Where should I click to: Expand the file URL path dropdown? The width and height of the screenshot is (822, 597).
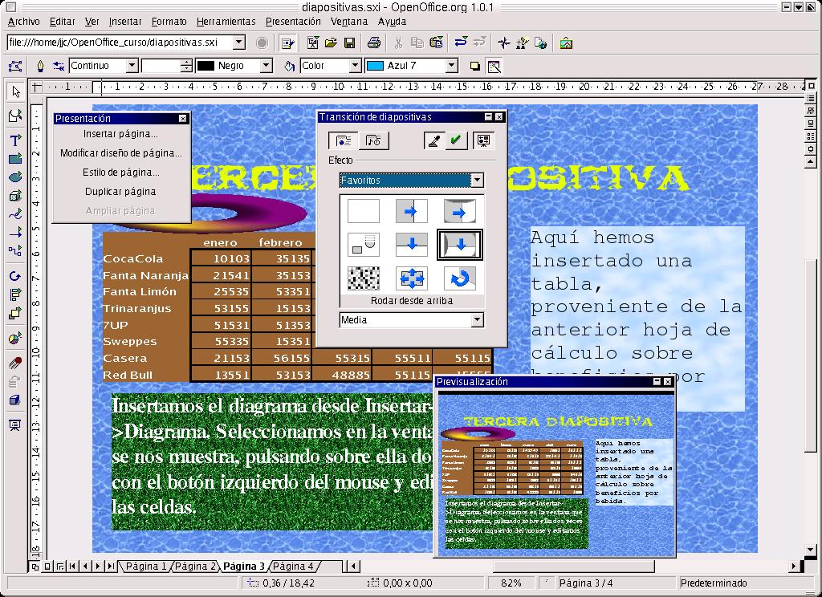point(239,43)
